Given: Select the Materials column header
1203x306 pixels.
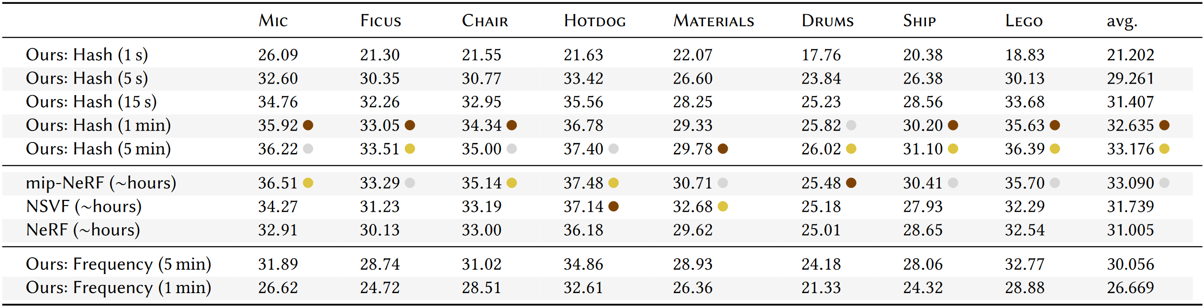Looking at the screenshot, I should click(x=713, y=21).
